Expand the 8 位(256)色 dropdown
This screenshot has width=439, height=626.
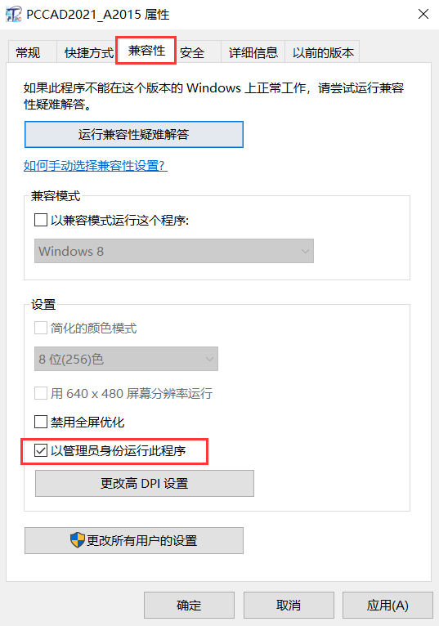click(126, 359)
